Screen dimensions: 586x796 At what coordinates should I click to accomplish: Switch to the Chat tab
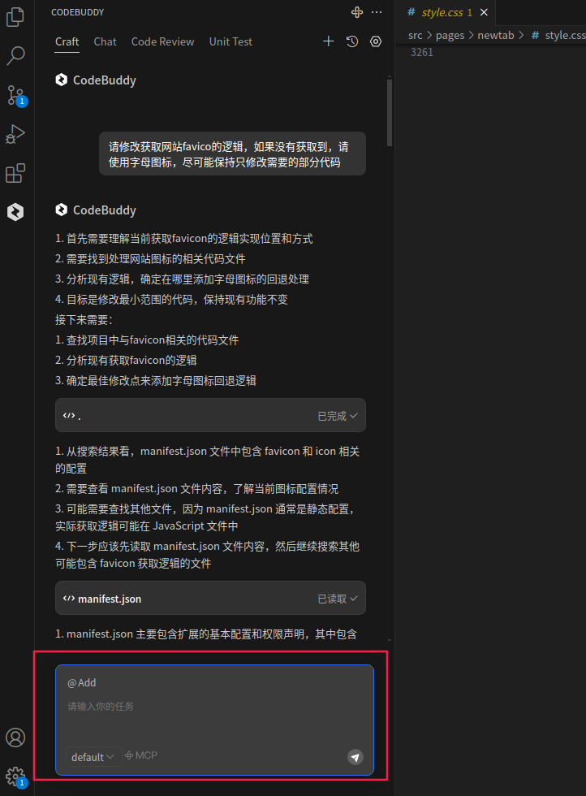(x=105, y=41)
